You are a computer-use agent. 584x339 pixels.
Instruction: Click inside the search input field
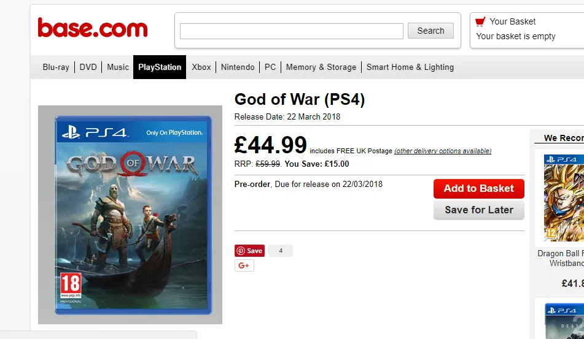pos(292,31)
